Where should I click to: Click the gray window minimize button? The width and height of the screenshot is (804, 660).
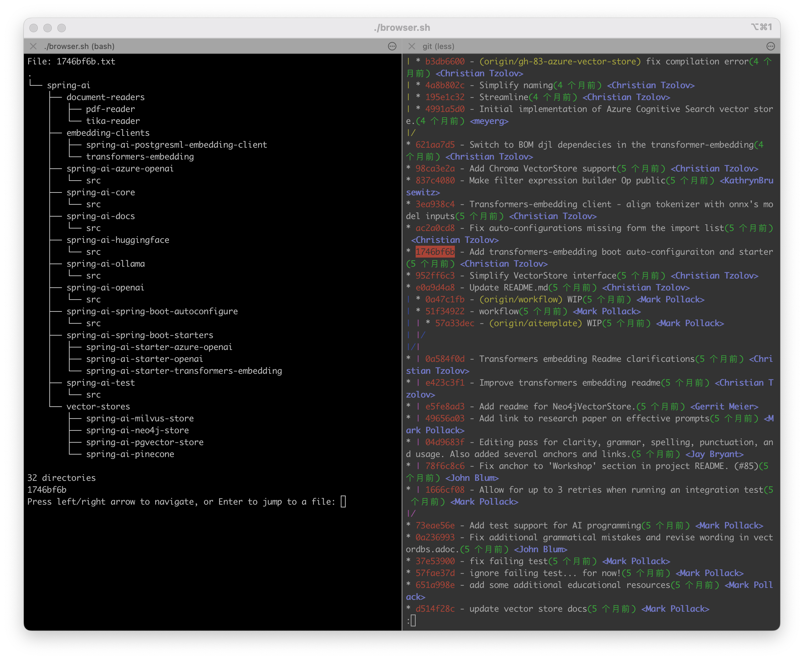coord(48,28)
